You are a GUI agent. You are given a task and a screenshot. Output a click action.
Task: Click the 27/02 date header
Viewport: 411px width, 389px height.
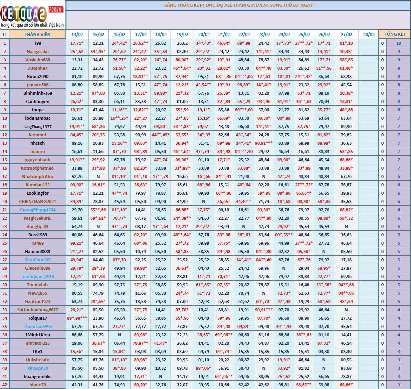[346, 34]
